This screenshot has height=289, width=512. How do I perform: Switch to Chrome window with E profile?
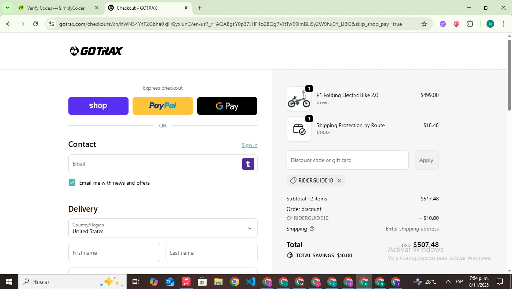pos(316,282)
